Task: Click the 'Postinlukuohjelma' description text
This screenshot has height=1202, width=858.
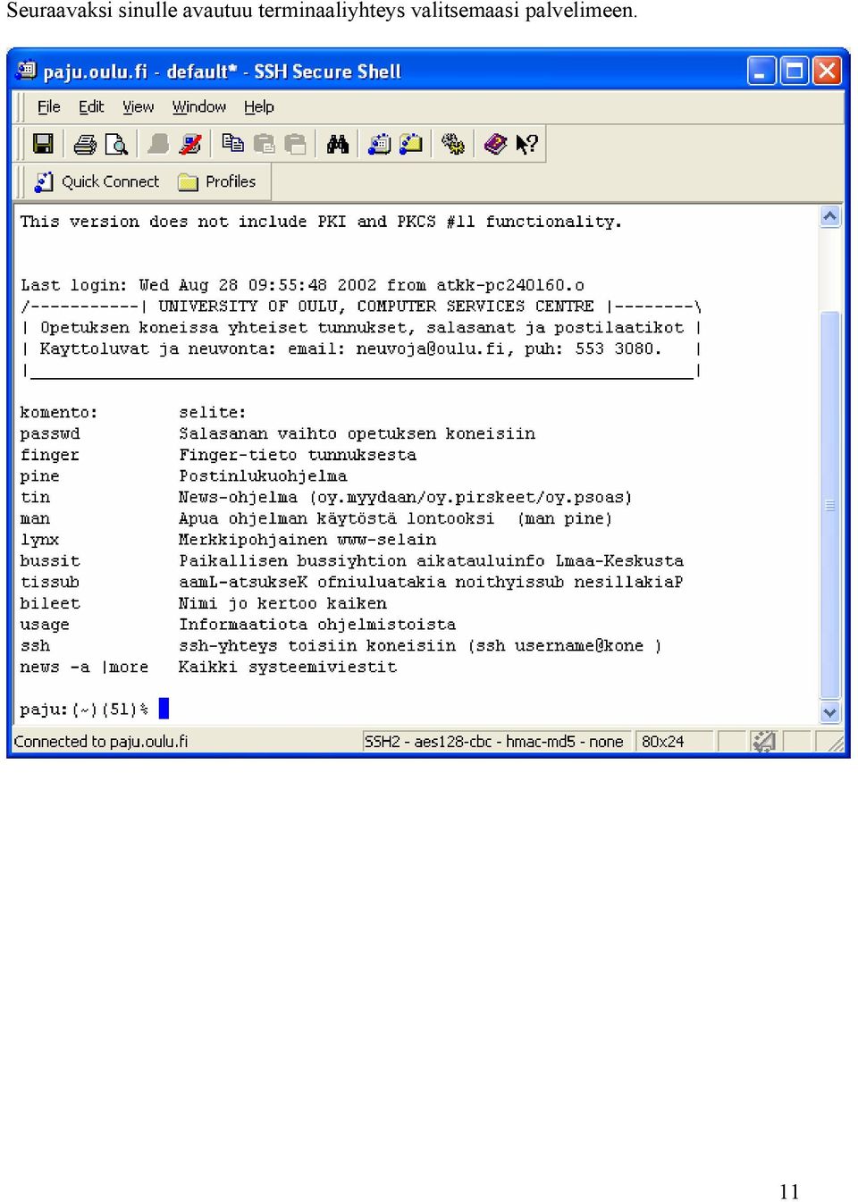Action: coord(263,477)
